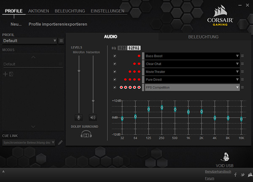This screenshot has height=182, width=253.
Task: Click the 32 Hz EQ band handle
Action: tap(122, 119)
